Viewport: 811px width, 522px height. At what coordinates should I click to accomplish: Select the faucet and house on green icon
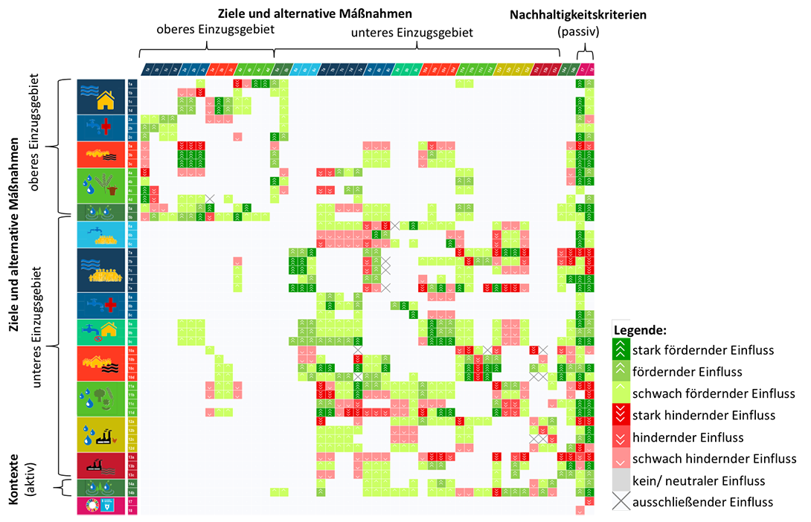[97, 331]
